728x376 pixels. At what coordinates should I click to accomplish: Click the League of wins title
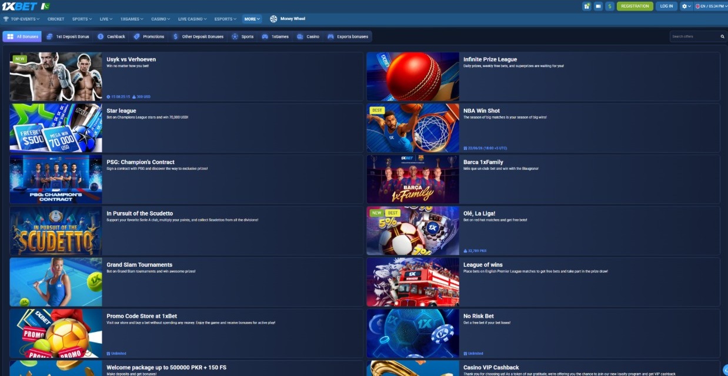coord(483,265)
